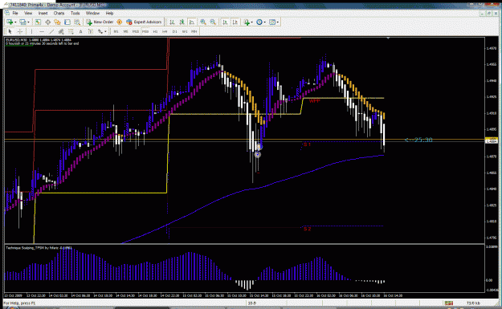Click the S1 support level label
The height and width of the screenshot is (309, 502).
tap(307, 144)
